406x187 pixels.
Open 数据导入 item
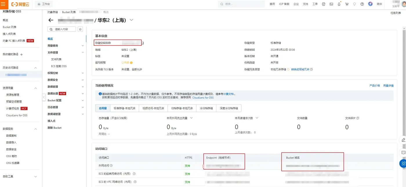[x=11, y=142]
